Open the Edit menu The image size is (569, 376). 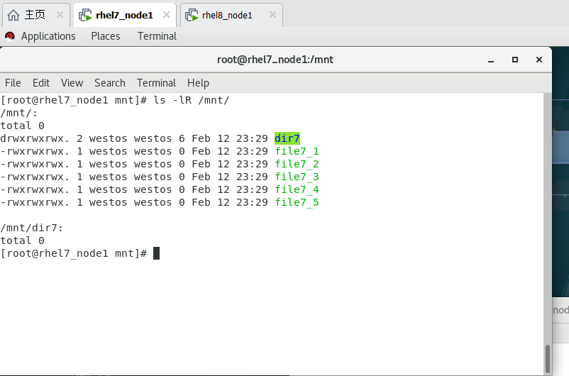pyautogui.click(x=41, y=83)
